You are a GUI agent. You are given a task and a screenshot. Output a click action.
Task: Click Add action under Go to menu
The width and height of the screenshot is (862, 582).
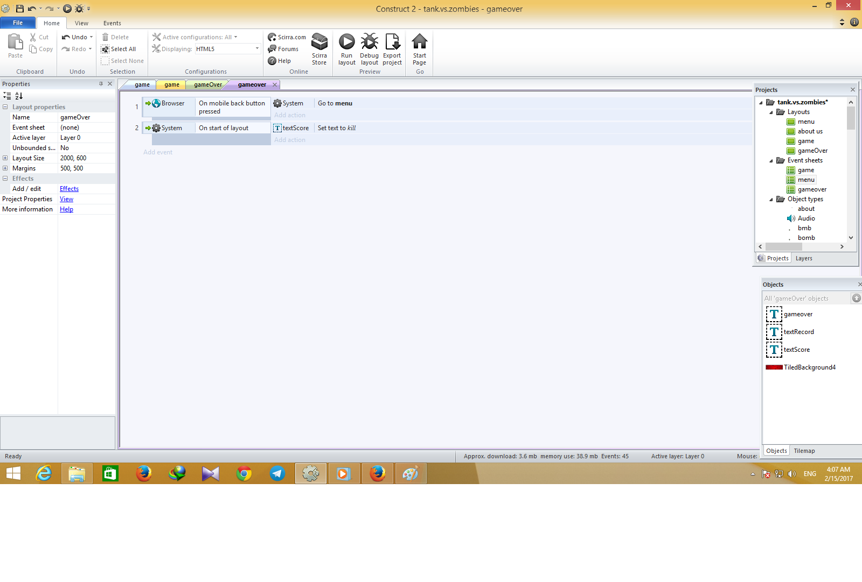pyautogui.click(x=290, y=115)
